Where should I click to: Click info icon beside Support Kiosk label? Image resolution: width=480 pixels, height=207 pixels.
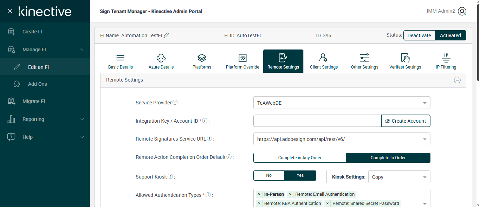point(170,176)
